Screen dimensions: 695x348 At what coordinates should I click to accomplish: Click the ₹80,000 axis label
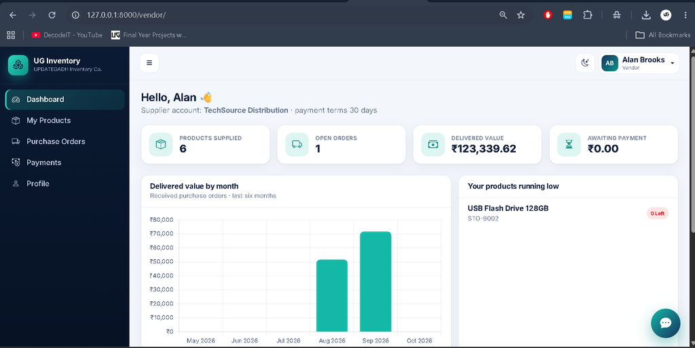[162, 220]
